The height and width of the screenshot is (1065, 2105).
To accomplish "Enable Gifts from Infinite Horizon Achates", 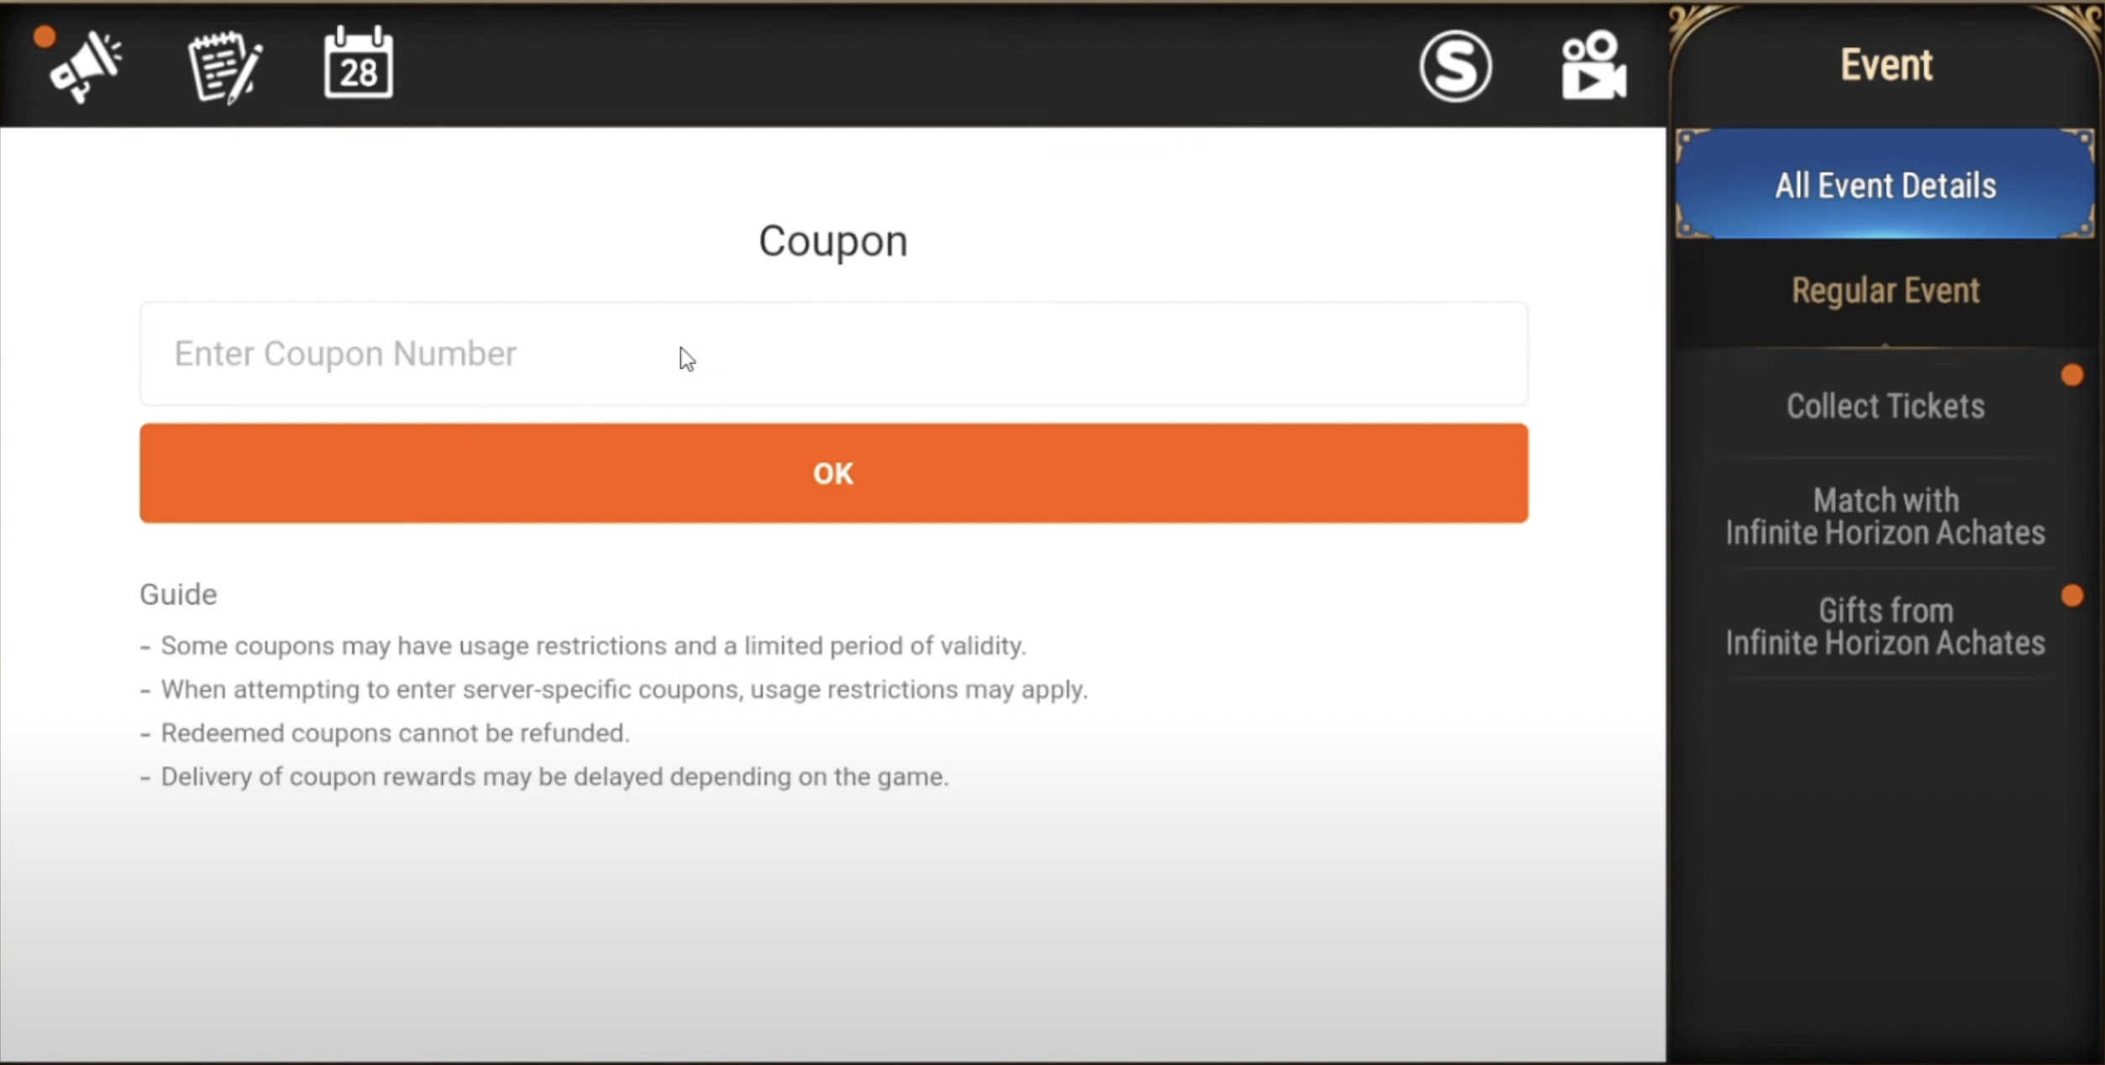I will tap(1885, 627).
